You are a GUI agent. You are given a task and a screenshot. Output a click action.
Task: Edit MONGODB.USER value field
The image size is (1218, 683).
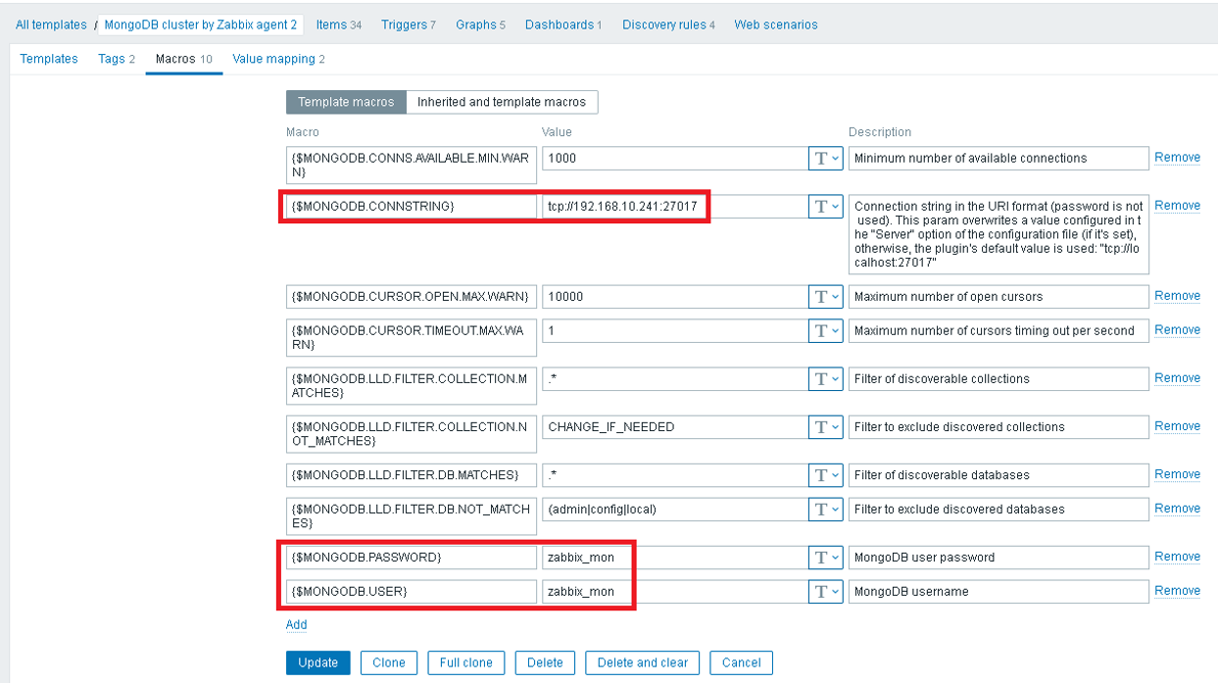[x=675, y=591]
